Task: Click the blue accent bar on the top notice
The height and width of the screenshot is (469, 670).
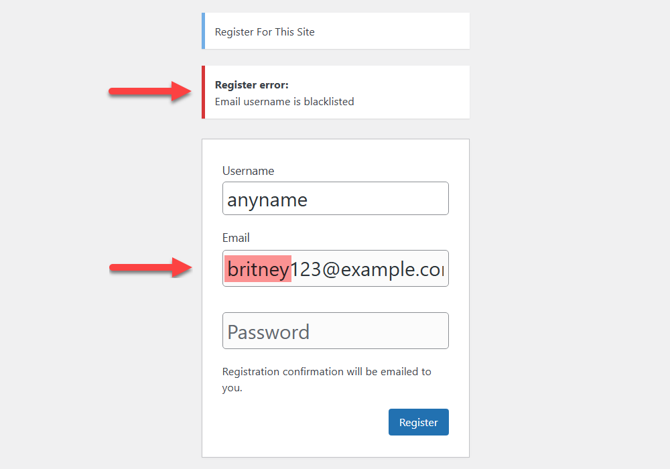Action: coord(203,31)
